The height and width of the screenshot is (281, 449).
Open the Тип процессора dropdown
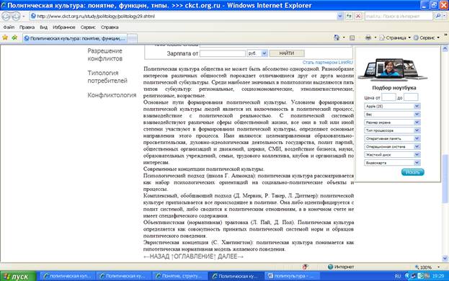(392, 130)
